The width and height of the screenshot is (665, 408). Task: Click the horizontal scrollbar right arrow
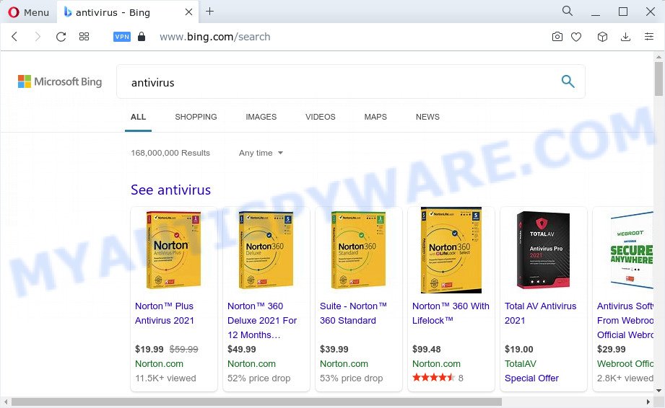tap(648, 402)
